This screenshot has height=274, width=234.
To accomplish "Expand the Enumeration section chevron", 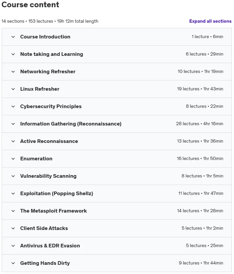I will pos(13,159).
